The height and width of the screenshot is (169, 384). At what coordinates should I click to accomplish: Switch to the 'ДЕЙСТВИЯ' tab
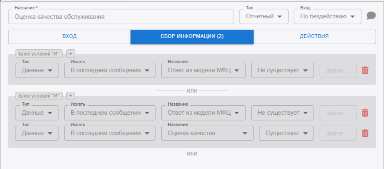pyautogui.click(x=314, y=36)
